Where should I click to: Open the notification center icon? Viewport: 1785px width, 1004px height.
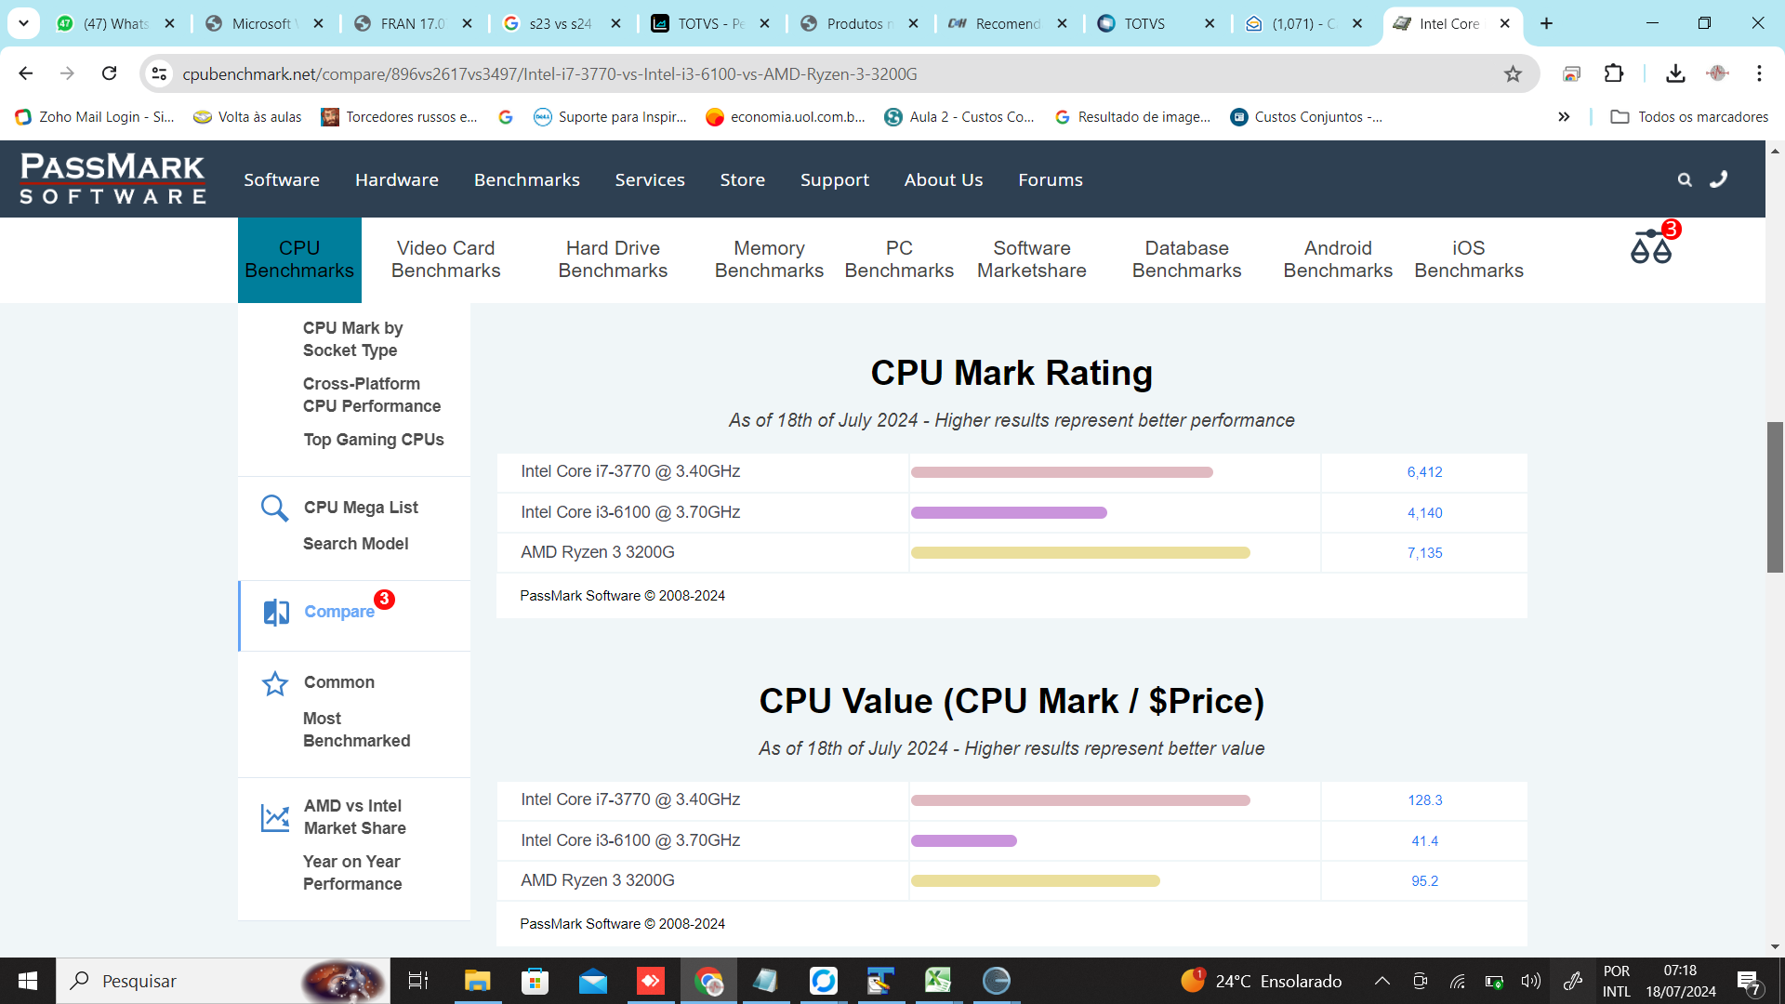click(x=1749, y=982)
